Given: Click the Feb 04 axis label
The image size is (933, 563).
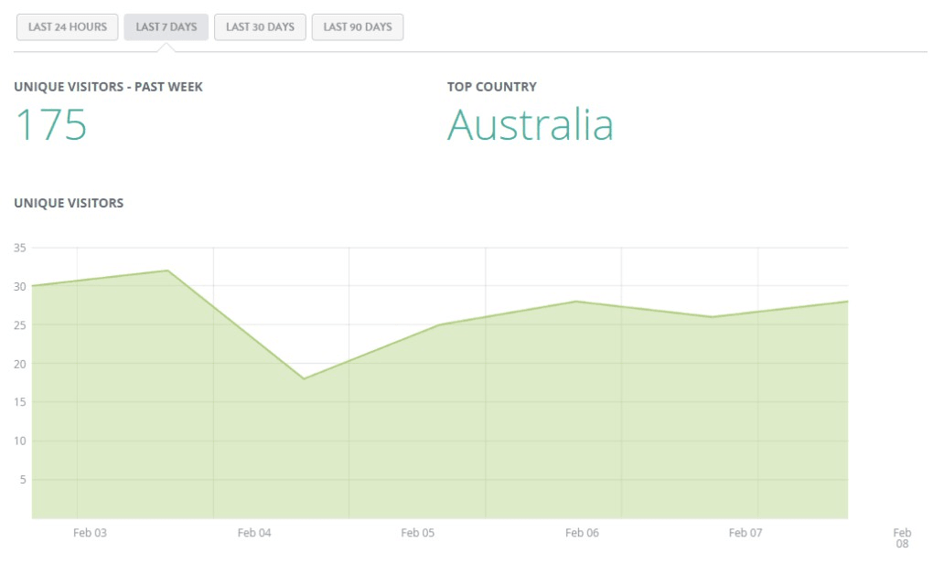Looking at the screenshot, I should pyautogui.click(x=254, y=533).
